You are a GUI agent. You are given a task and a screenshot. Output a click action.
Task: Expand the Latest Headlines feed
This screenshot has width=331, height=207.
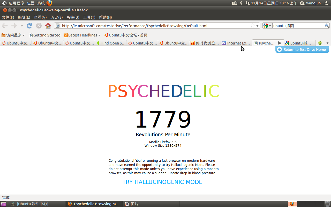tap(82, 35)
